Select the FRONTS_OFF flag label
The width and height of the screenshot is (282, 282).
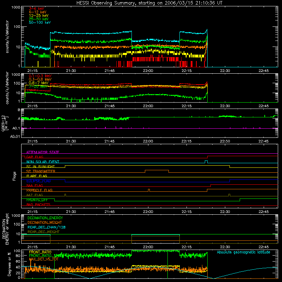[37, 200]
